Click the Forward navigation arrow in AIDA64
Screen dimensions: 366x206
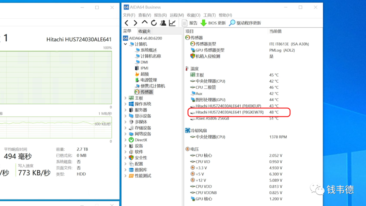click(135, 23)
